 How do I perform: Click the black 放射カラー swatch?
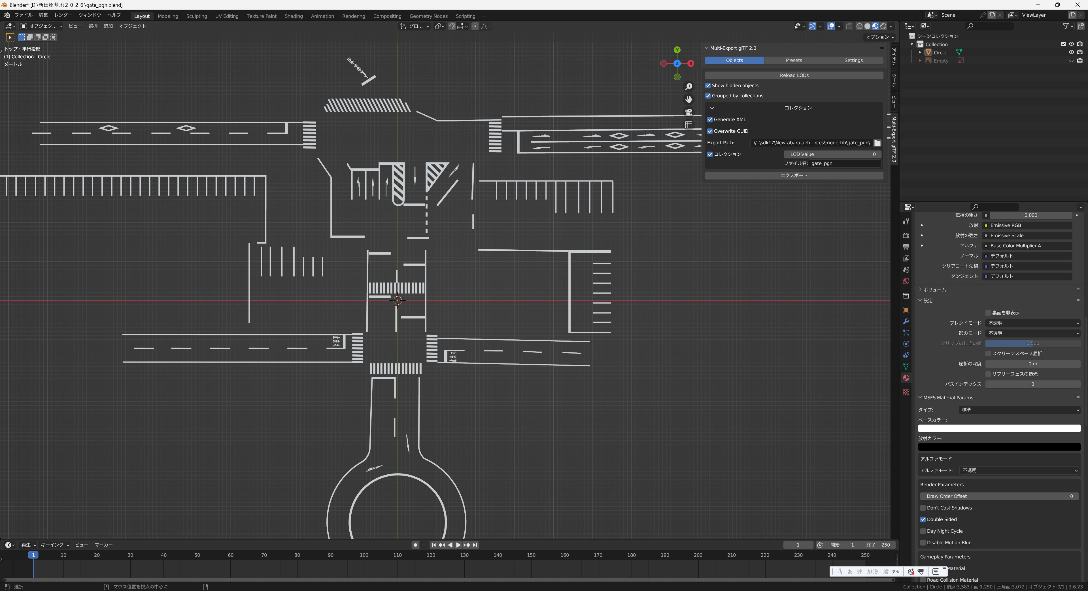(x=999, y=447)
